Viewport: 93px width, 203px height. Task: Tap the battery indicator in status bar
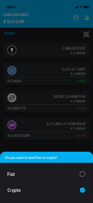pos(86,7)
